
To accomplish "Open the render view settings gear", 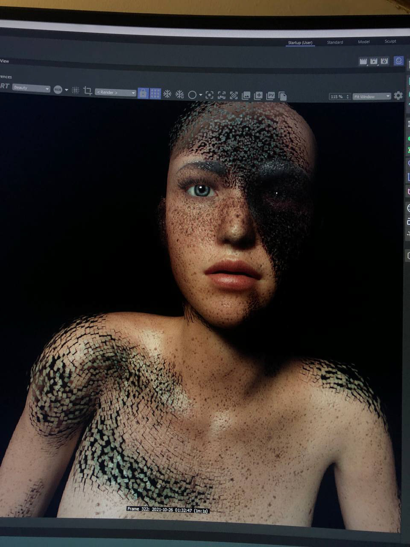I will coord(398,96).
